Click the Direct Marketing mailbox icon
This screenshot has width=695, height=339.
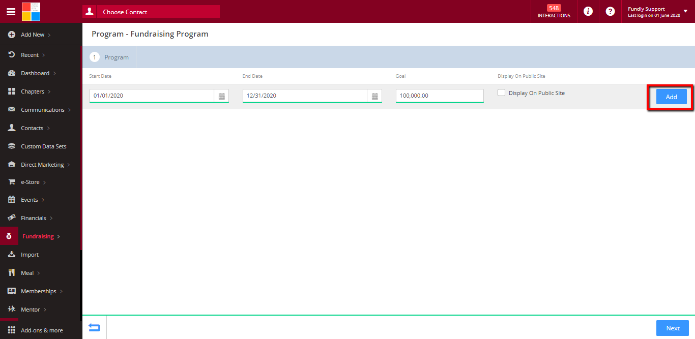12,165
